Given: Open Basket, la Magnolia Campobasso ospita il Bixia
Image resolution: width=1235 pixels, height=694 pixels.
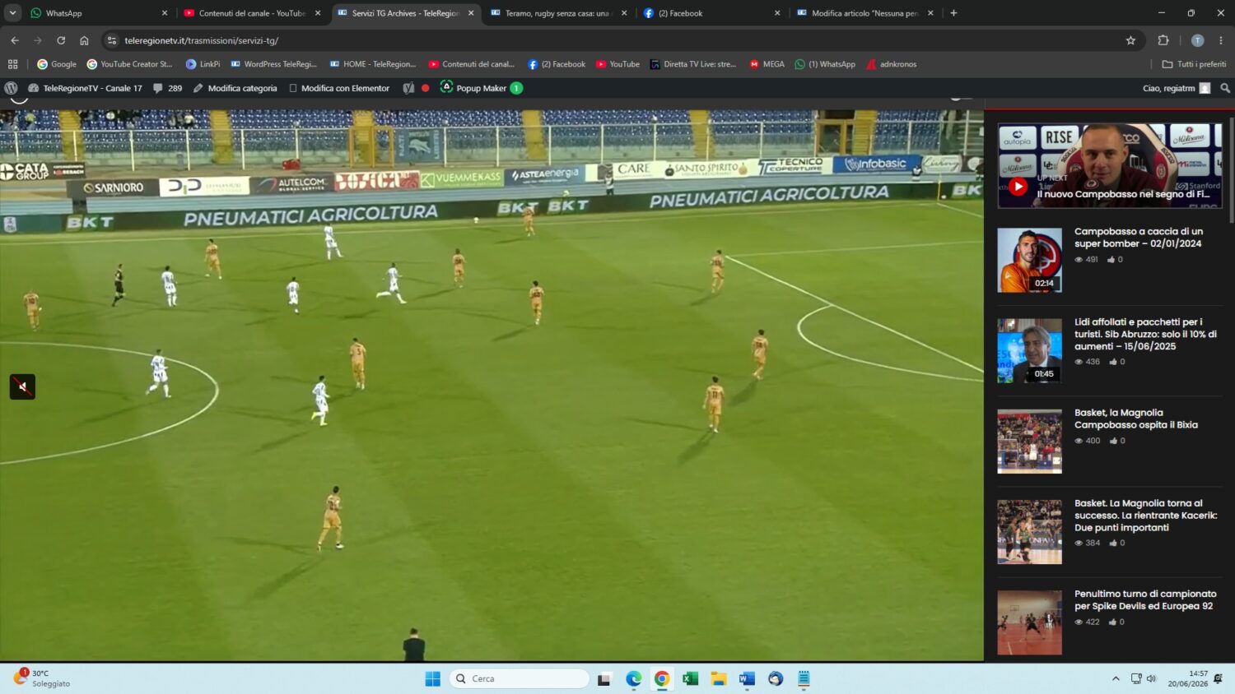Looking at the screenshot, I should [x=1136, y=419].
